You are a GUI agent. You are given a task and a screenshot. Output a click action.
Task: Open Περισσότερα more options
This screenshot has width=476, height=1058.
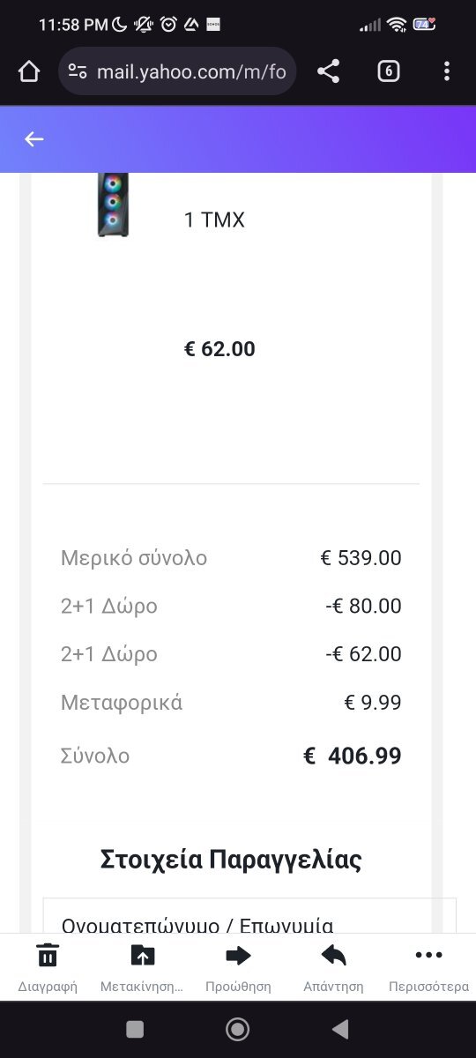coord(428,967)
